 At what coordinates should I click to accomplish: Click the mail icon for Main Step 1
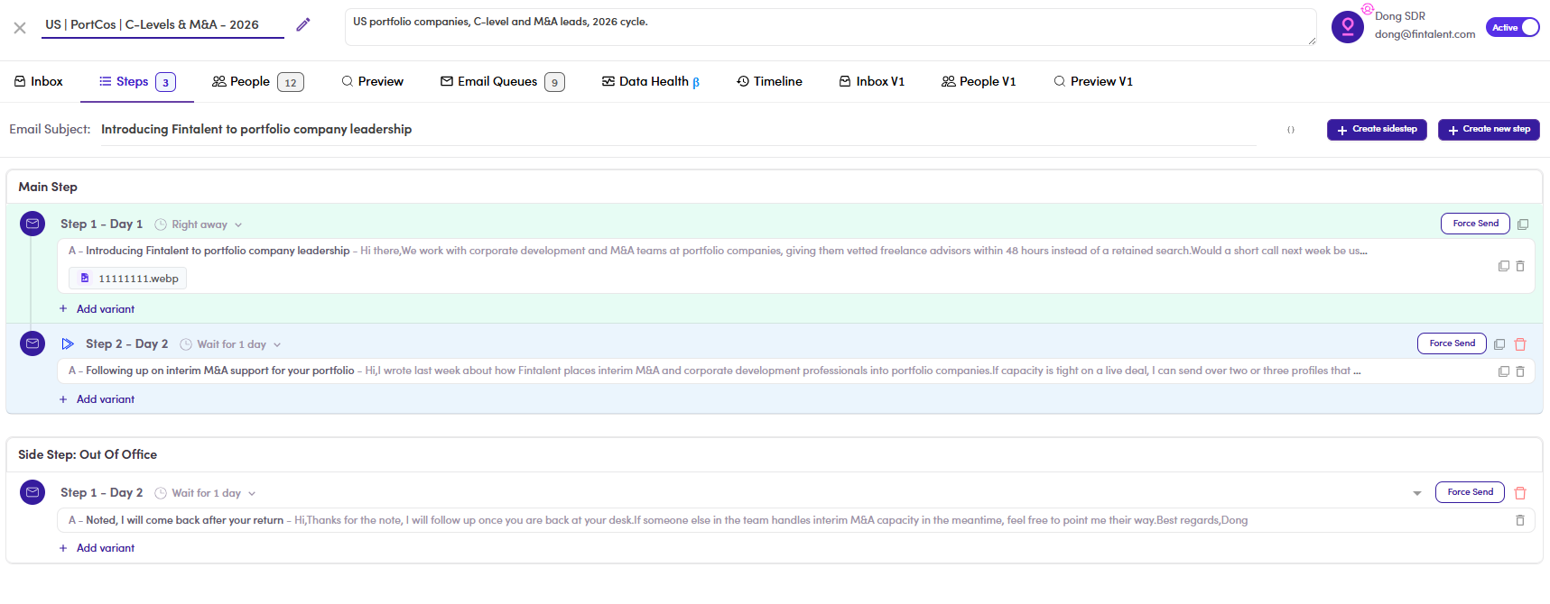point(32,224)
